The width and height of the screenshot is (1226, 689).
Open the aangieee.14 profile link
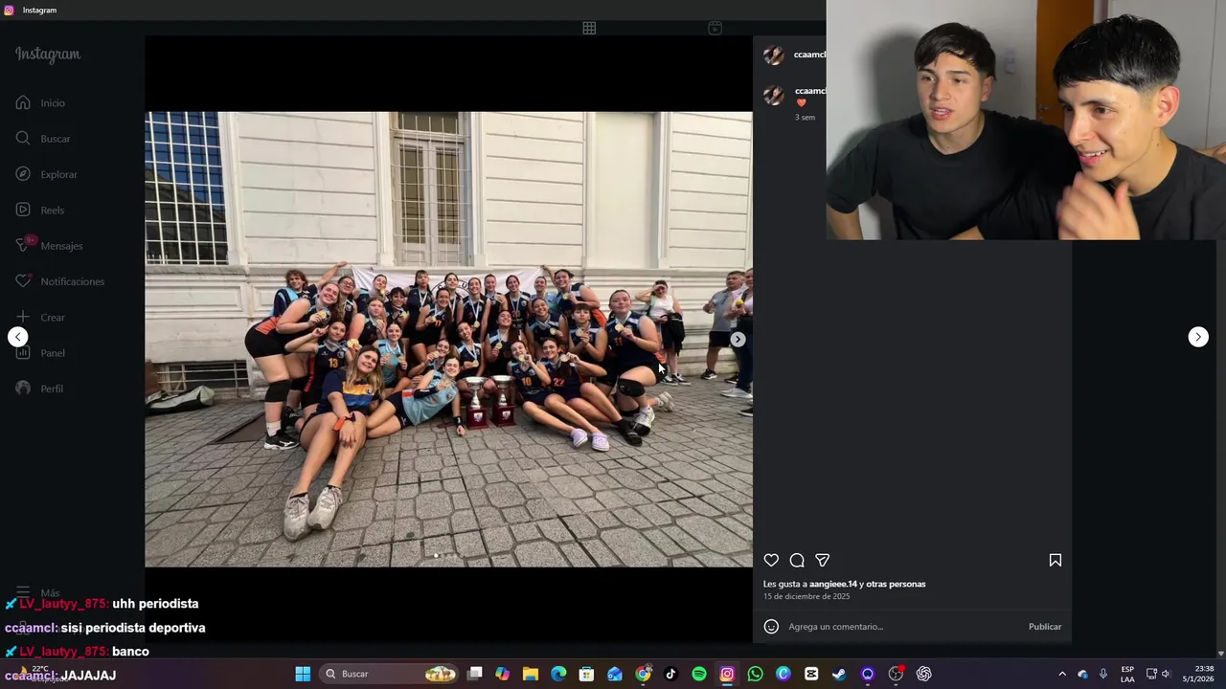tap(833, 584)
